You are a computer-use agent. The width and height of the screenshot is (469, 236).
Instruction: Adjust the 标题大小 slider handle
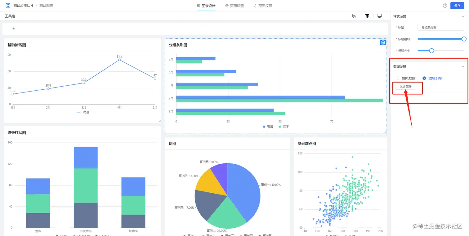coord(431,50)
